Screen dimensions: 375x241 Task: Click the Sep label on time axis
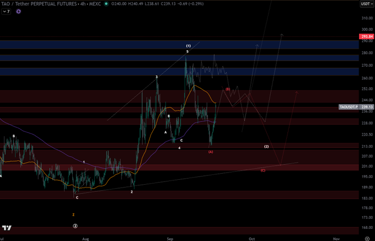click(x=170, y=239)
